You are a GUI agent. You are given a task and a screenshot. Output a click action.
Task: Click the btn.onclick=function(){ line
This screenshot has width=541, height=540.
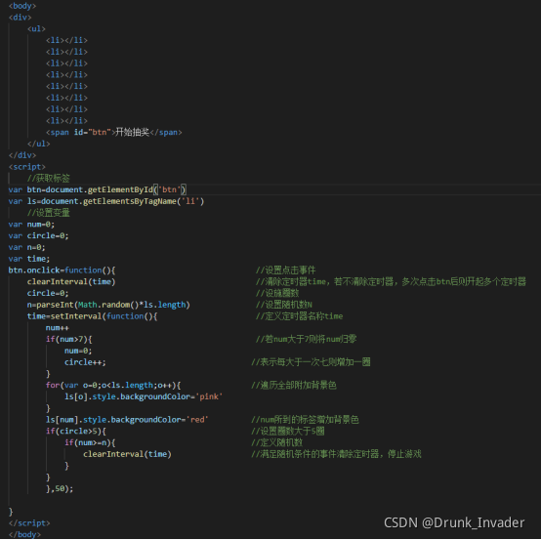coord(62,270)
